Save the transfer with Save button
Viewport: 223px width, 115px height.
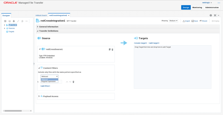(195, 21)
